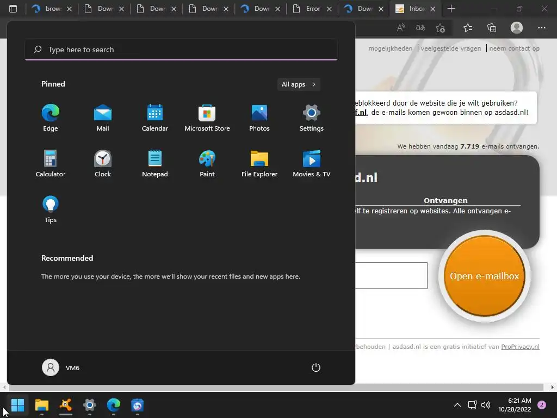Close the Error tab

[329, 9]
